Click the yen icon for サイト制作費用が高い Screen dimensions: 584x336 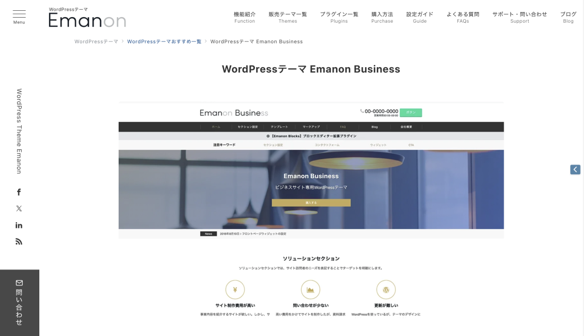point(235,289)
